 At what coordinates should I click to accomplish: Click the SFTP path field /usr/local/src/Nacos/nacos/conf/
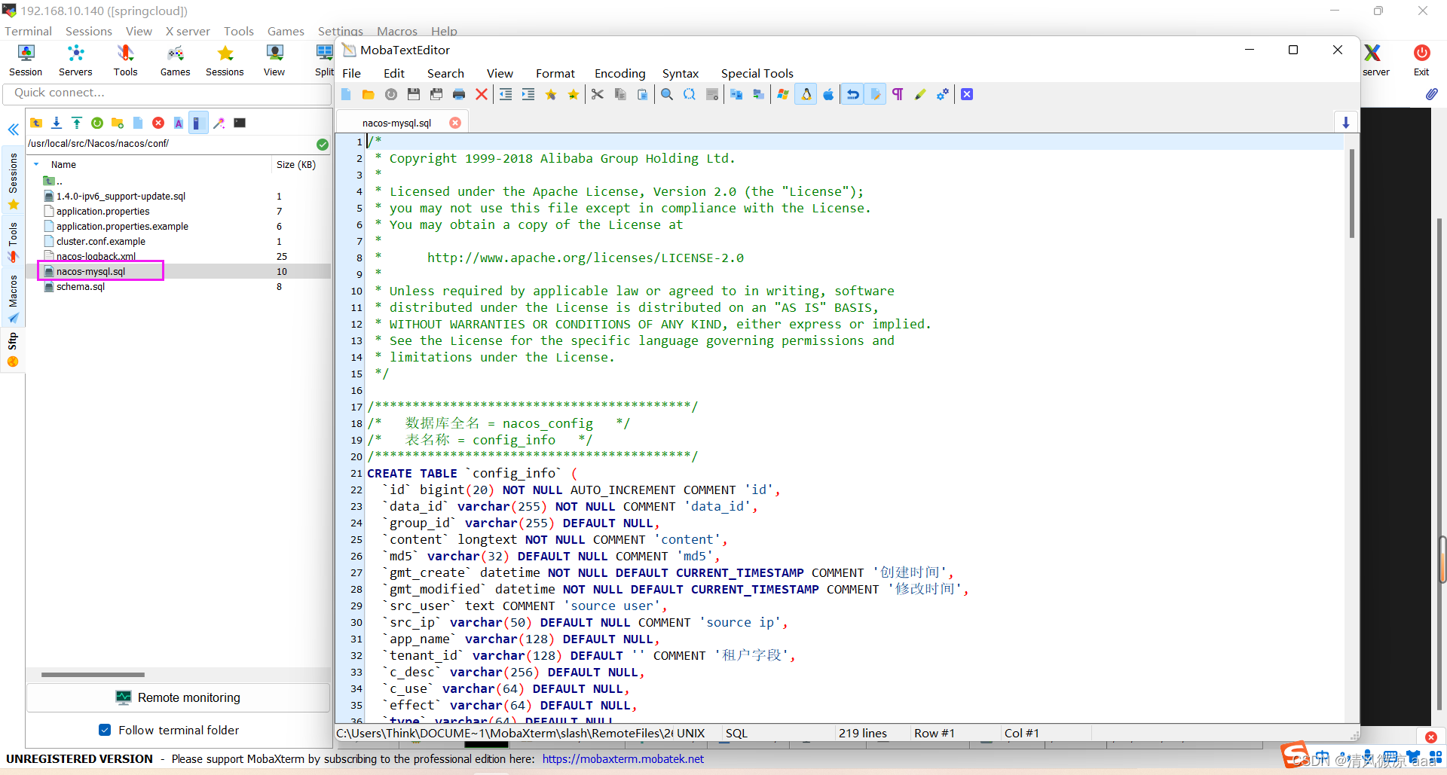click(170, 143)
